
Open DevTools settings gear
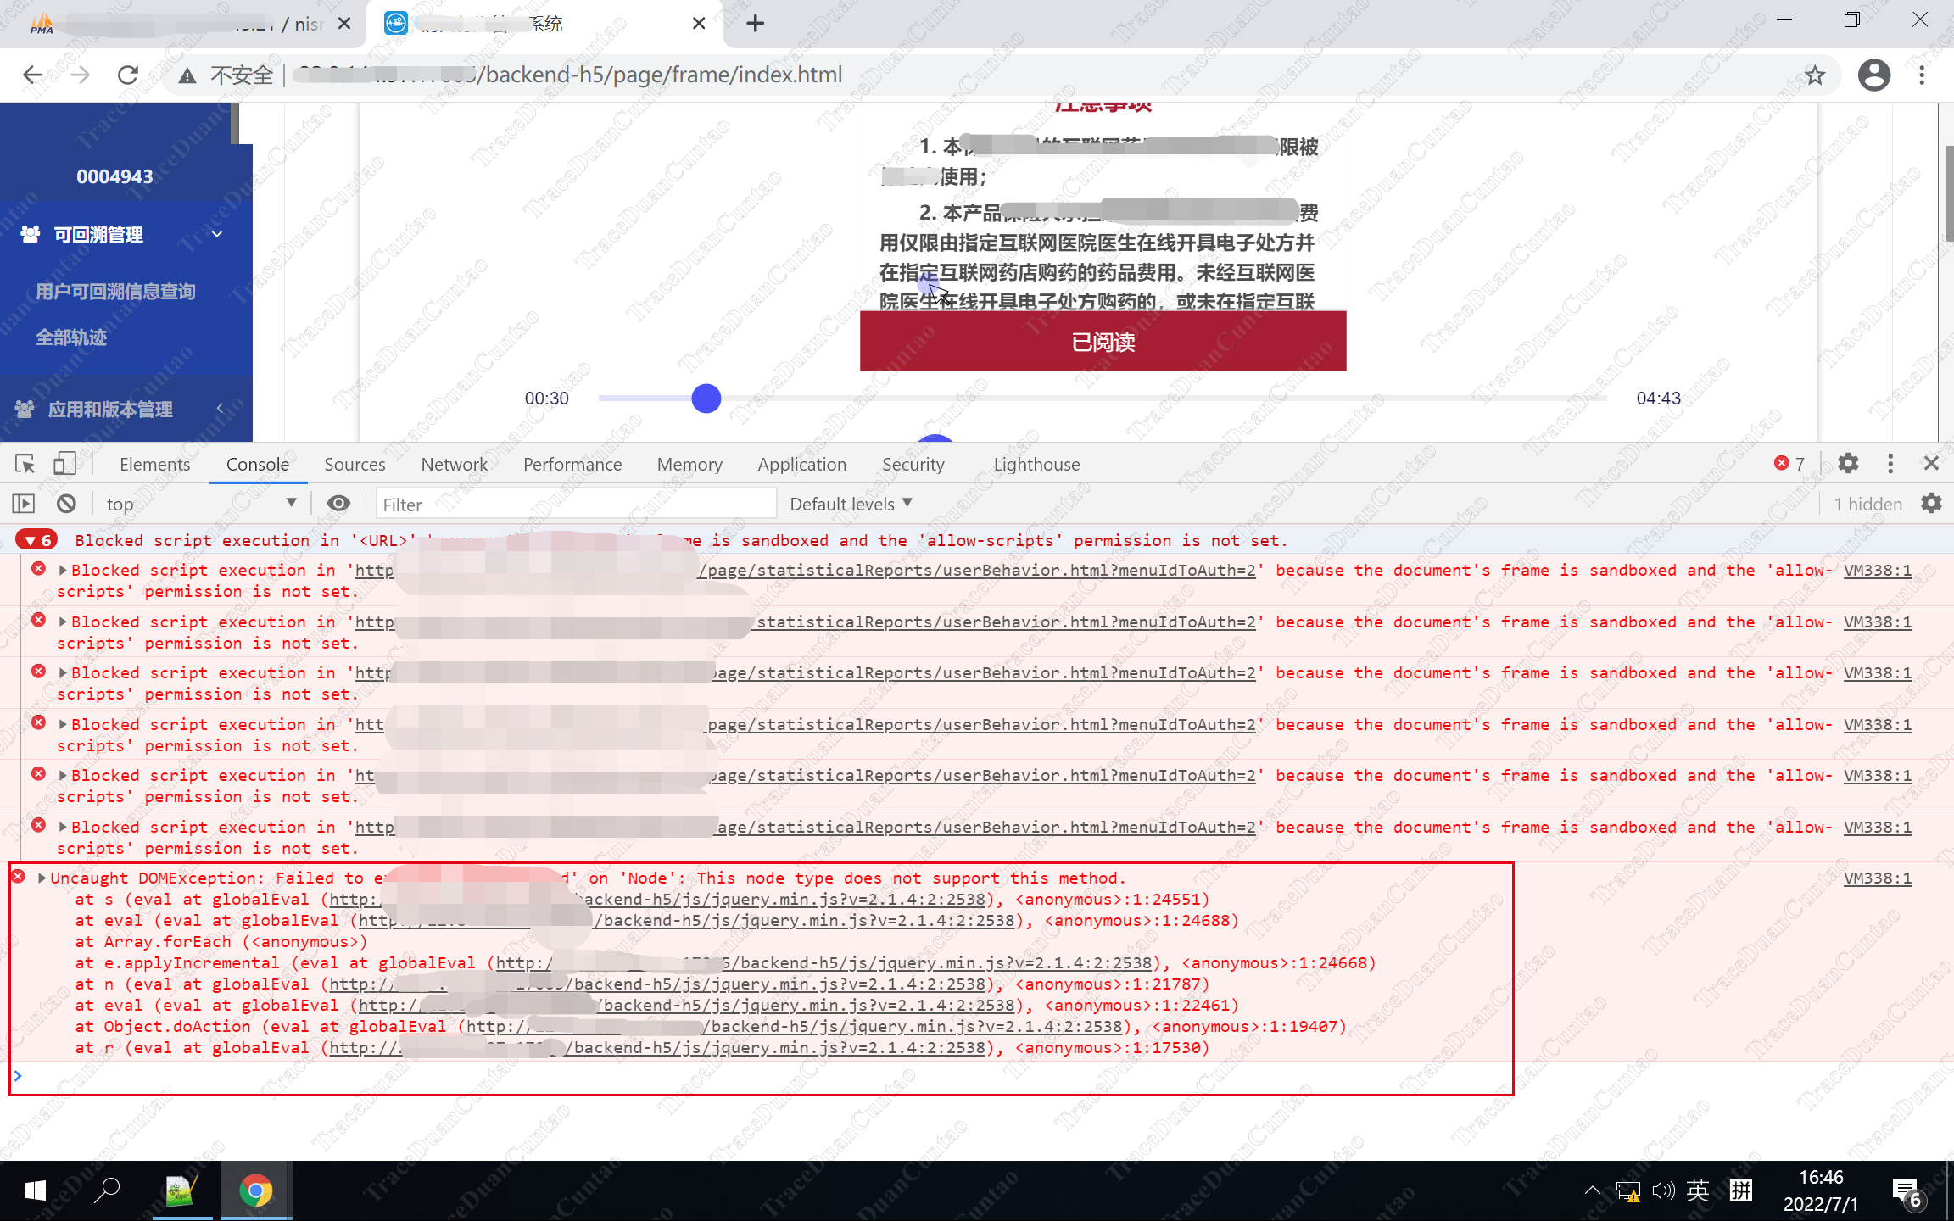pos(1847,463)
